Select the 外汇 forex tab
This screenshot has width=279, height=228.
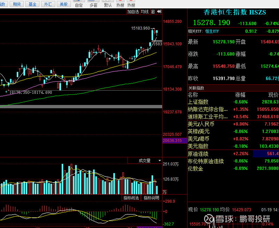pyautogui.click(x=48, y=4)
